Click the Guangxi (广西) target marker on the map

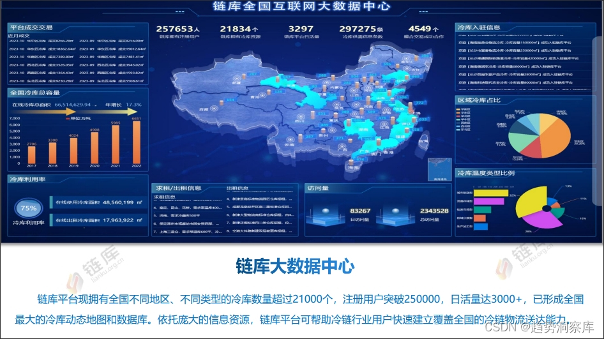pos(342,145)
